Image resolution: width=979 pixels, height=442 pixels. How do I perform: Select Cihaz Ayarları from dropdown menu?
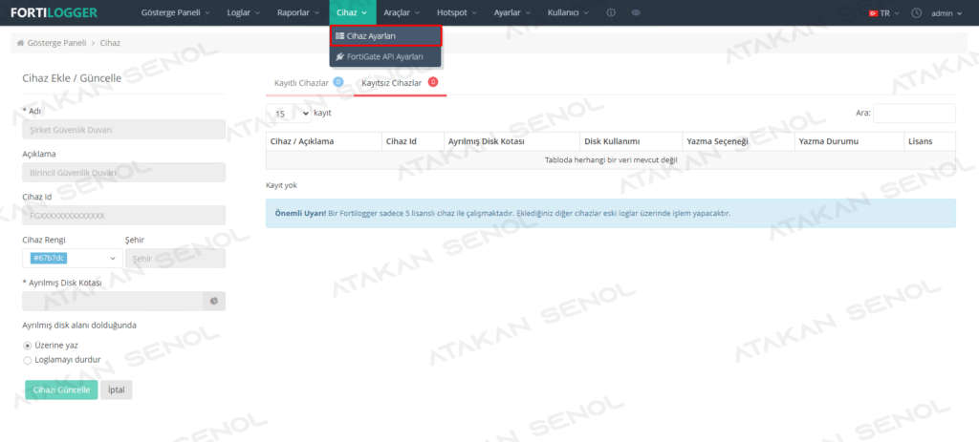(x=386, y=36)
